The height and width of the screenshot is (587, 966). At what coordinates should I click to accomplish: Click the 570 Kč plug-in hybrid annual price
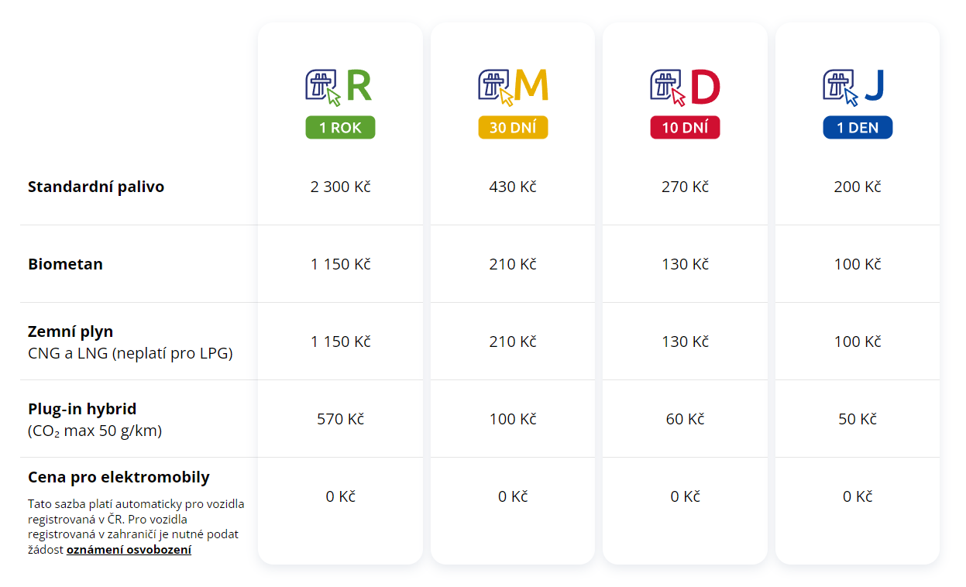(340, 419)
